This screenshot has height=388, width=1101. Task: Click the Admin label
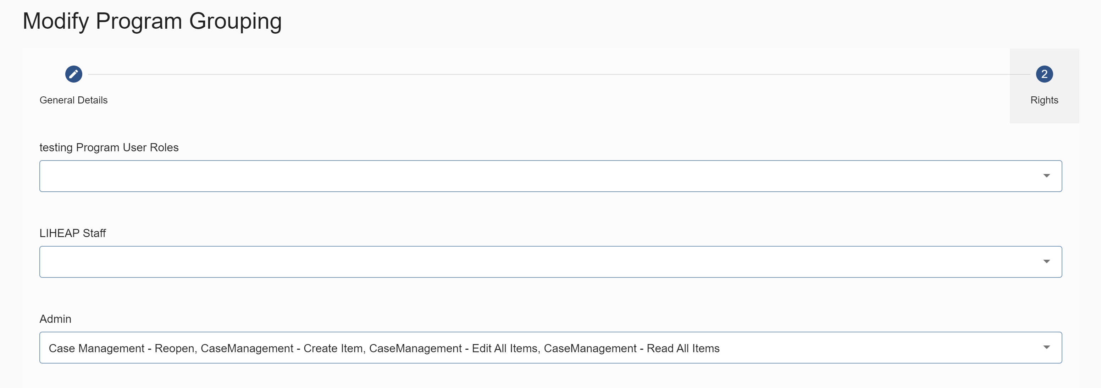55,319
